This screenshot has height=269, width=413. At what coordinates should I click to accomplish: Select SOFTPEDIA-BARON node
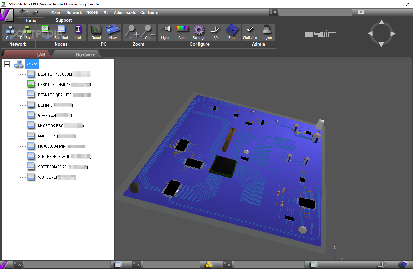[x=64, y=157]
